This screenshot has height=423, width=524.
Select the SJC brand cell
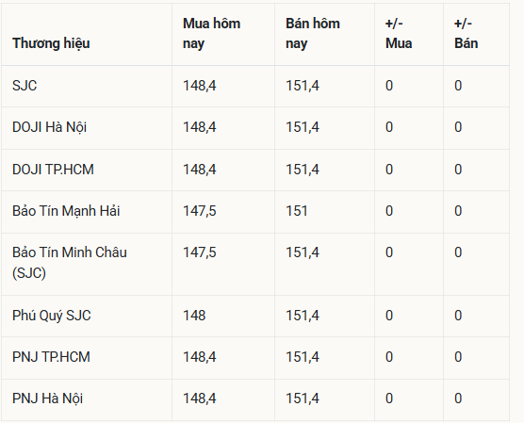pos(25,86)
